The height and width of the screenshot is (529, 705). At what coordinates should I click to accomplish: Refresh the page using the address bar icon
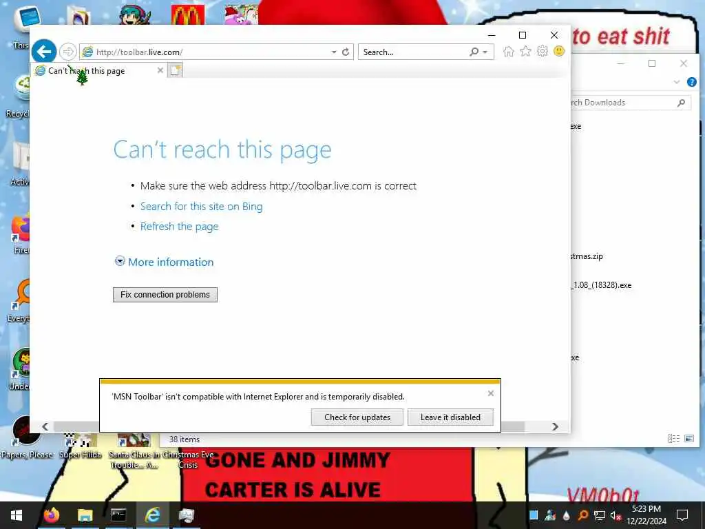tap(346, 52)
